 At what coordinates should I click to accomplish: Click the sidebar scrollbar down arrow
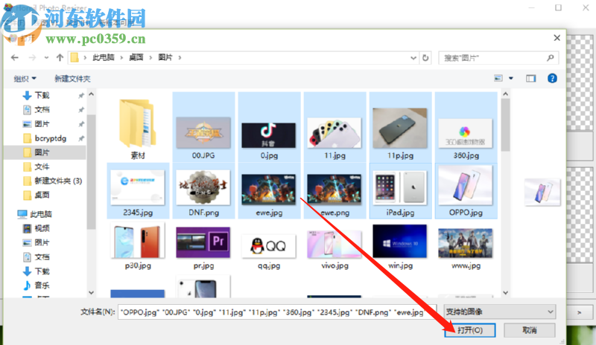[x=91, y=293]
